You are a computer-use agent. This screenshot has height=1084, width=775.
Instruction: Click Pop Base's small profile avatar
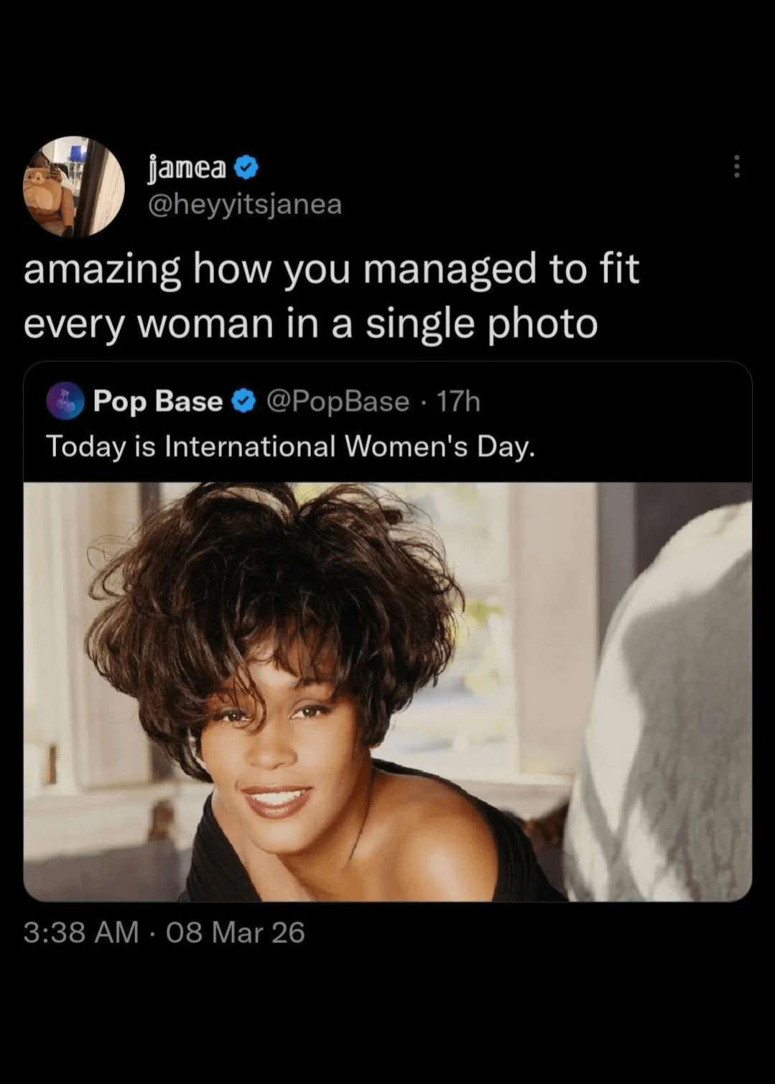coord(65,400)
